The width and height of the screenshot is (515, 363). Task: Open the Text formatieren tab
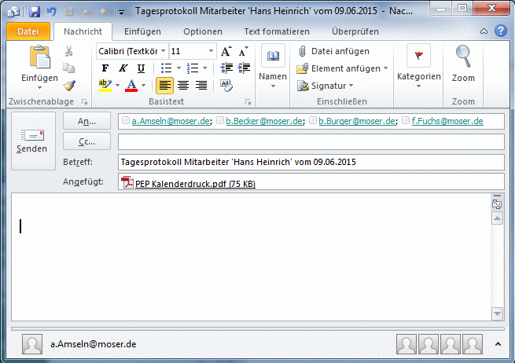[x=277, y=31]
